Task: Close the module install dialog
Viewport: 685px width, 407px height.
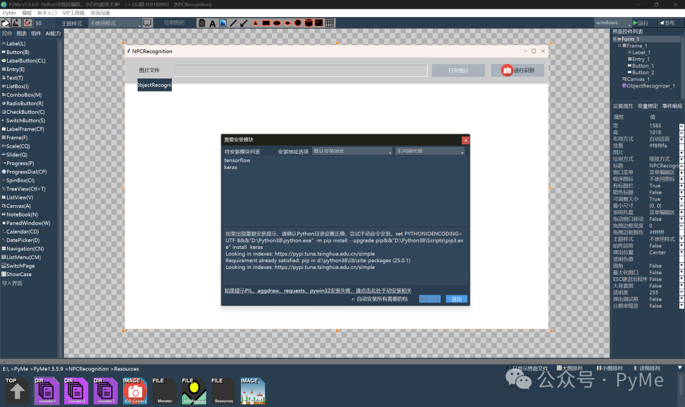Action: [x=466, y=141]
